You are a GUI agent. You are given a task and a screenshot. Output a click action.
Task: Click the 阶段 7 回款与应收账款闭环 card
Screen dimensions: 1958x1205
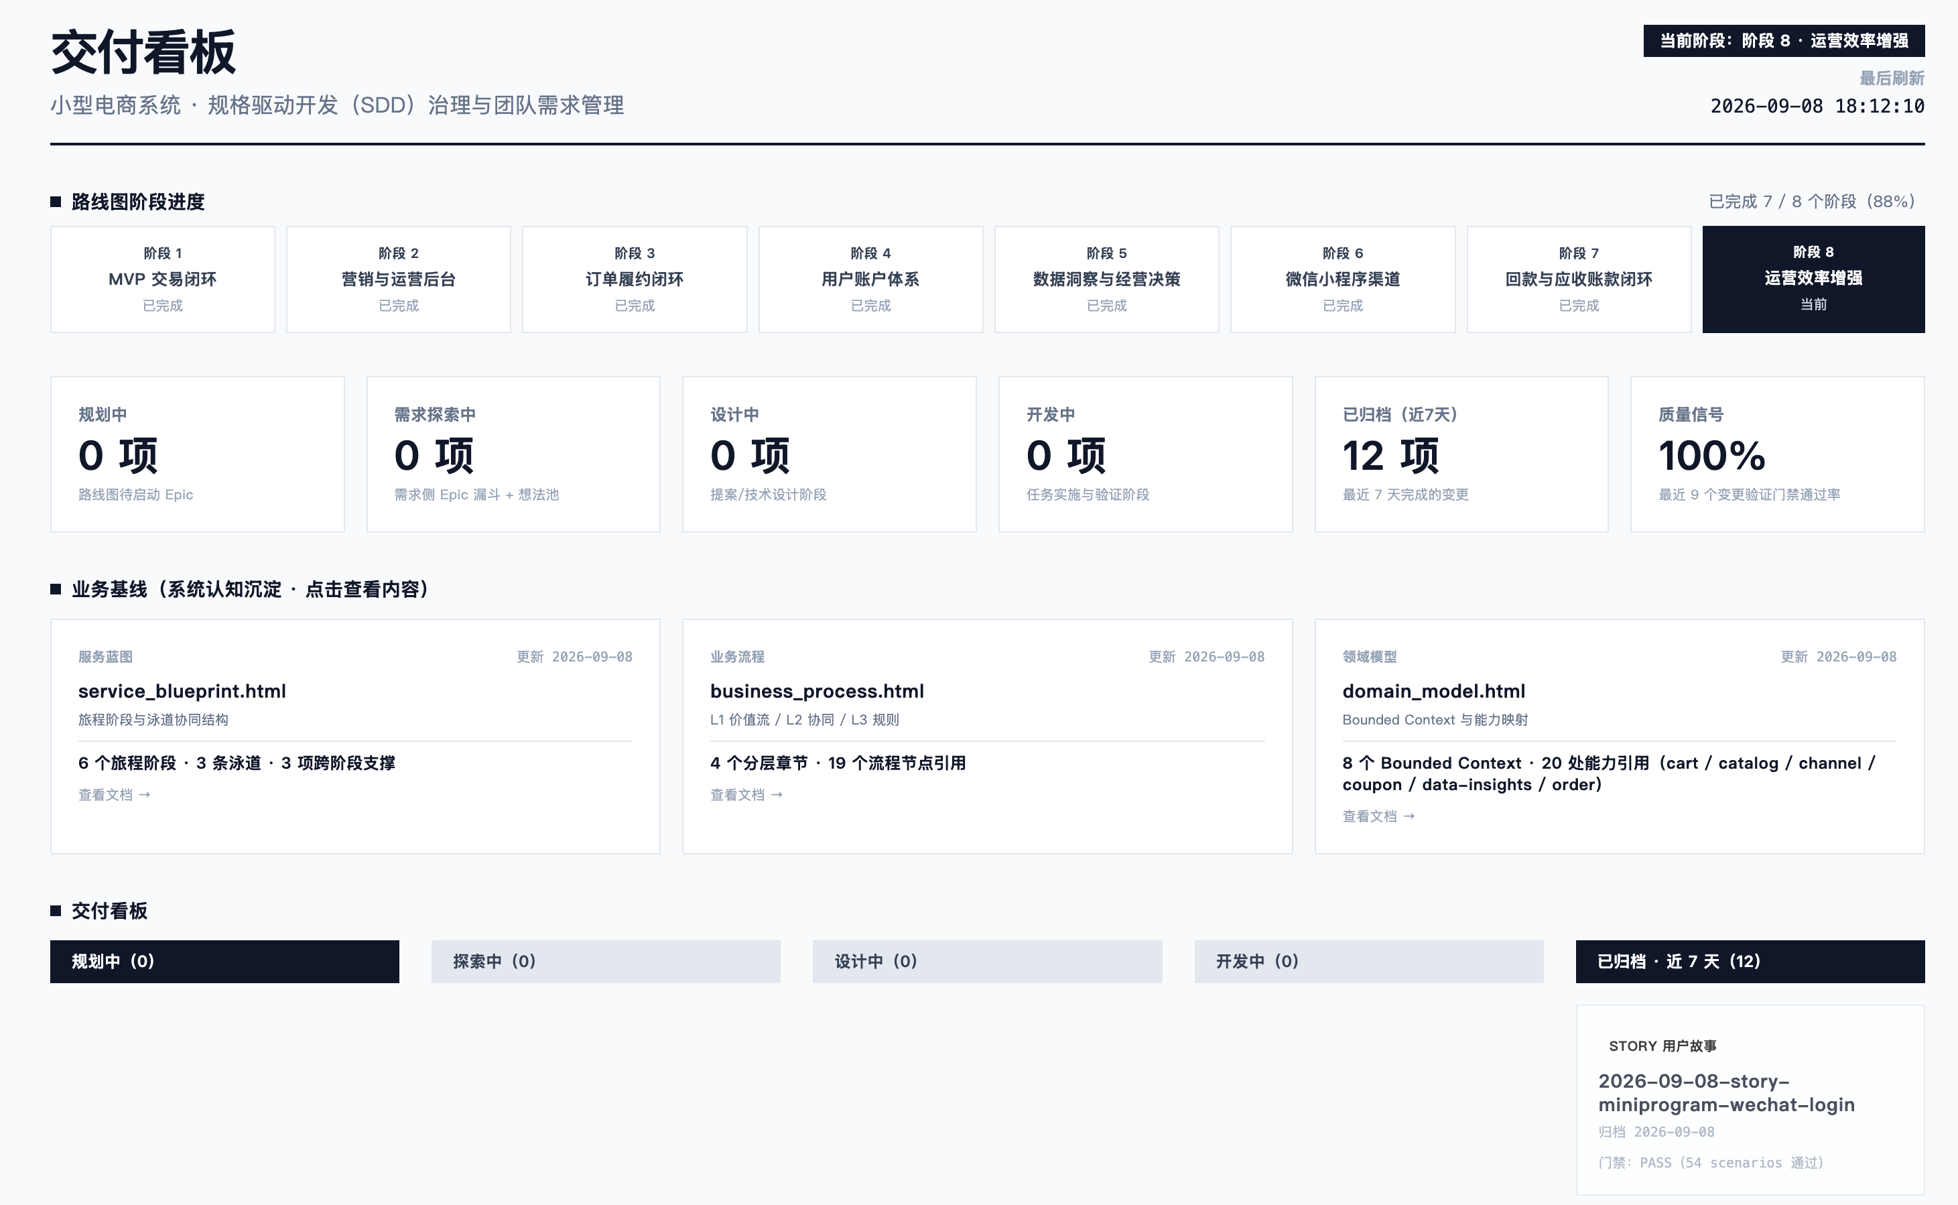1579,279
